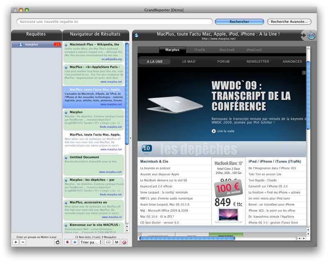Click the 'iPod / iPhone / iTunes (iTrafik)' heading
Viewport: 328px width, 262px height.
pos(275,161)
